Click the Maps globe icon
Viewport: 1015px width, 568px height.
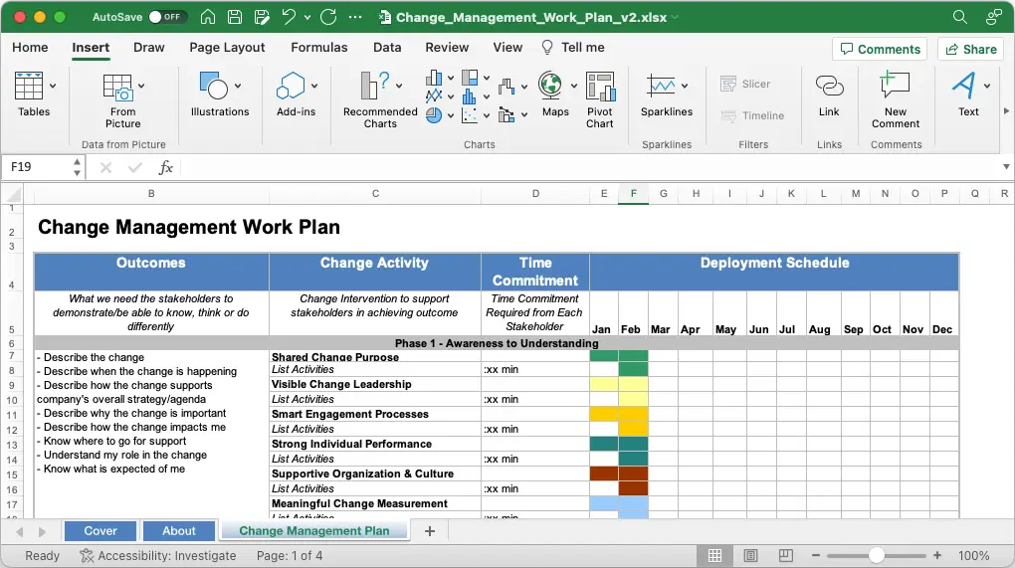[550, 86]
